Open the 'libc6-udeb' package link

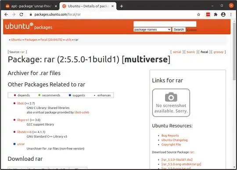coord(82,112)
